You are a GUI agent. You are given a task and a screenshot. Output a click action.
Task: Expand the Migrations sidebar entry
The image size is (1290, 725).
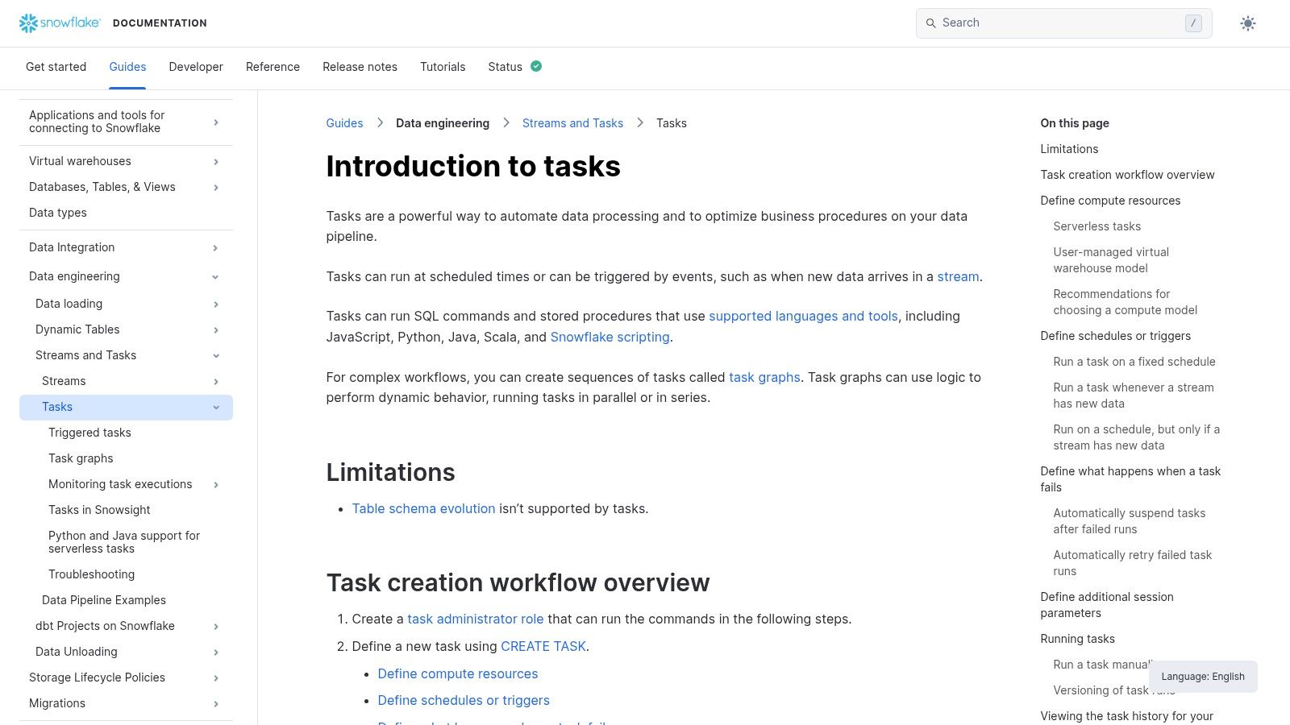pos(216,703)
